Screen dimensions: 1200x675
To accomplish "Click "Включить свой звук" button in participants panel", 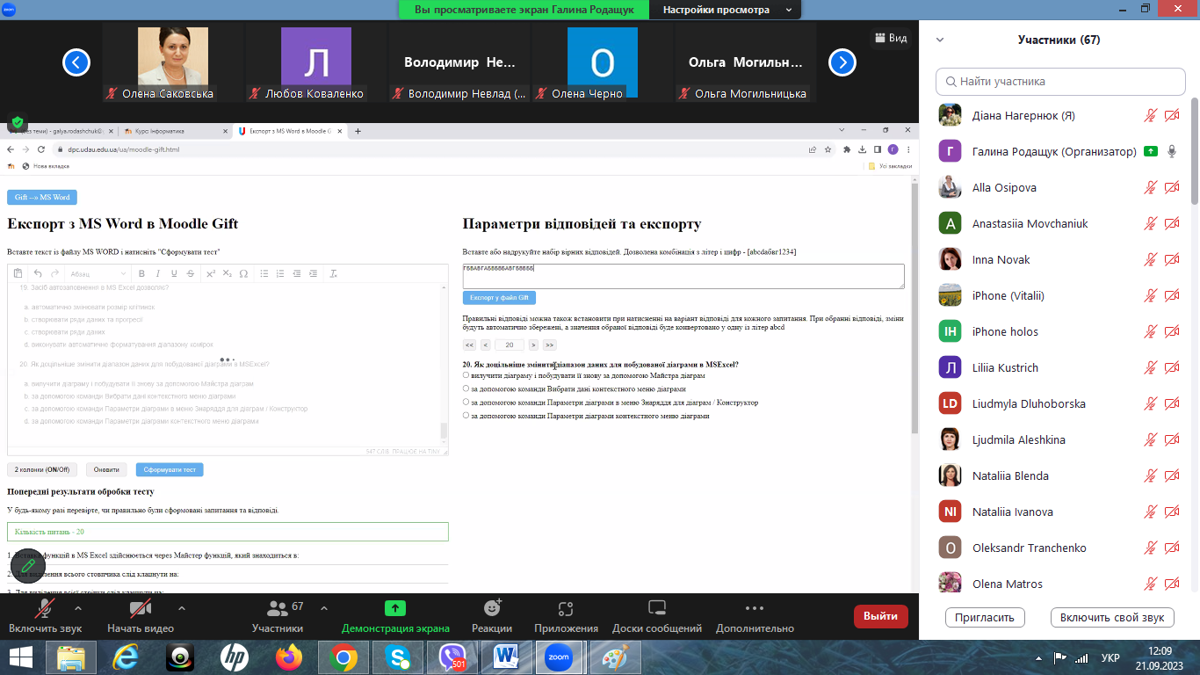I will click(x=1113, y=617).
